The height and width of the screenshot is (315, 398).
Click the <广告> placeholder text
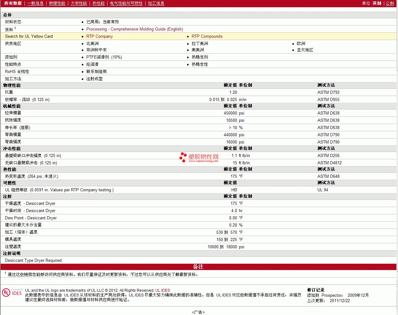[198, 312]
